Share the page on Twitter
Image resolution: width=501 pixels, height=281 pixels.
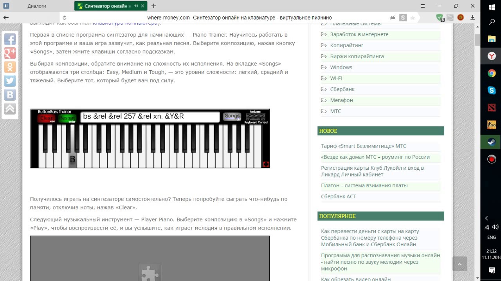click(10, 81)
